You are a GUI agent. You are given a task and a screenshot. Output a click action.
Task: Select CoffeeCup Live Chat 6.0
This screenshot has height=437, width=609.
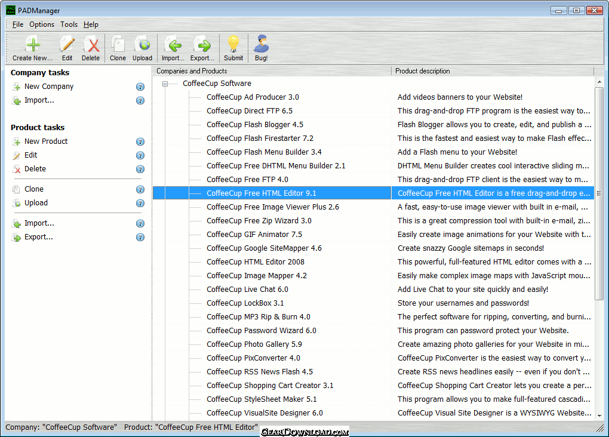(247, 290)
